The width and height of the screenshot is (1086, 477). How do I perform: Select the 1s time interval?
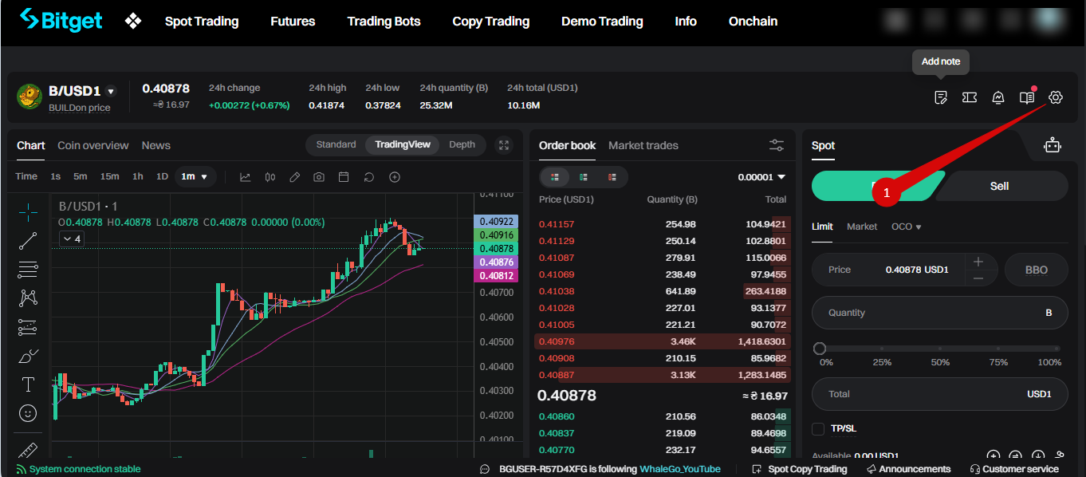[x=55, y=176]
